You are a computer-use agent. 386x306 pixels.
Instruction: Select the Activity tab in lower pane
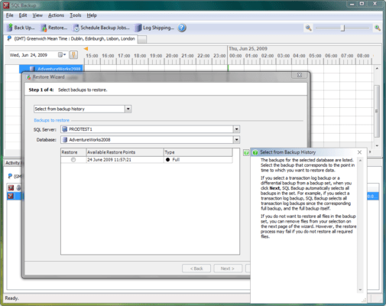click(14, 163)
